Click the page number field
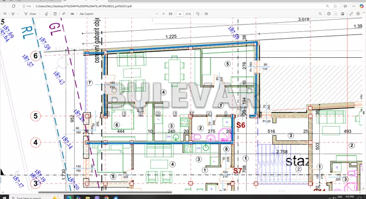 (x=179, y=14)
